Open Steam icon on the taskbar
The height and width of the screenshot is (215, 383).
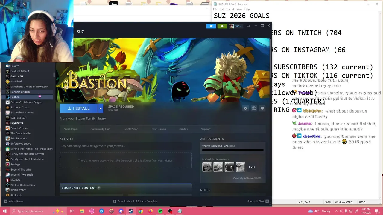pos(131,211)
